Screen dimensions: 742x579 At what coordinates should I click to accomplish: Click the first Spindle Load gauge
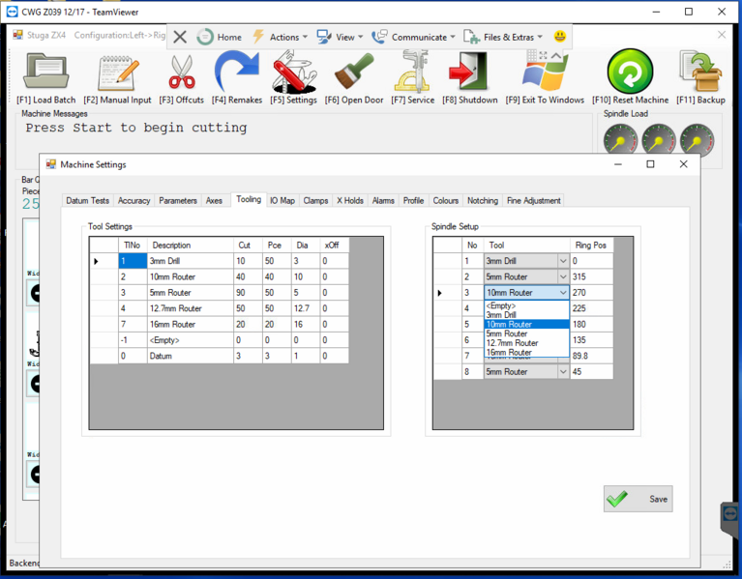(x=620, y=140)
